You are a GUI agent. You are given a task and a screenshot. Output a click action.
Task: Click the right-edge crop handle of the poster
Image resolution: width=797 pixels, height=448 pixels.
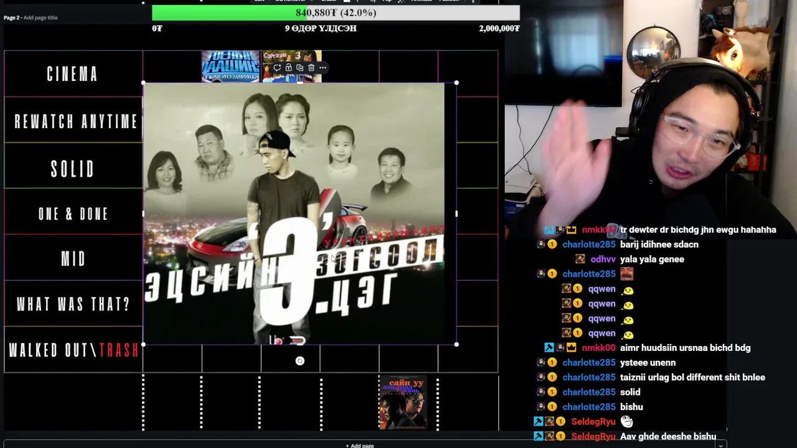click(456, 213)
